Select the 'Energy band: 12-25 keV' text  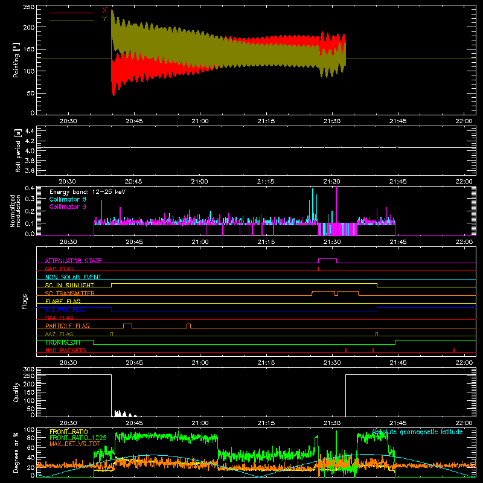[88, 192]
